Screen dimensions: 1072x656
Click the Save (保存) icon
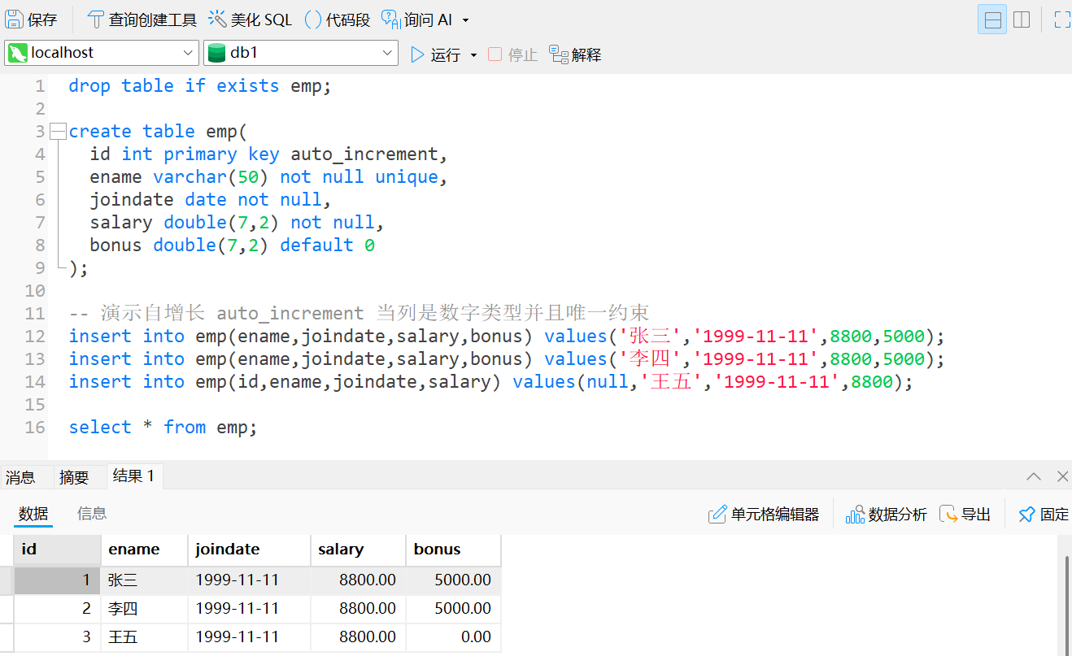tap(15, 20)
